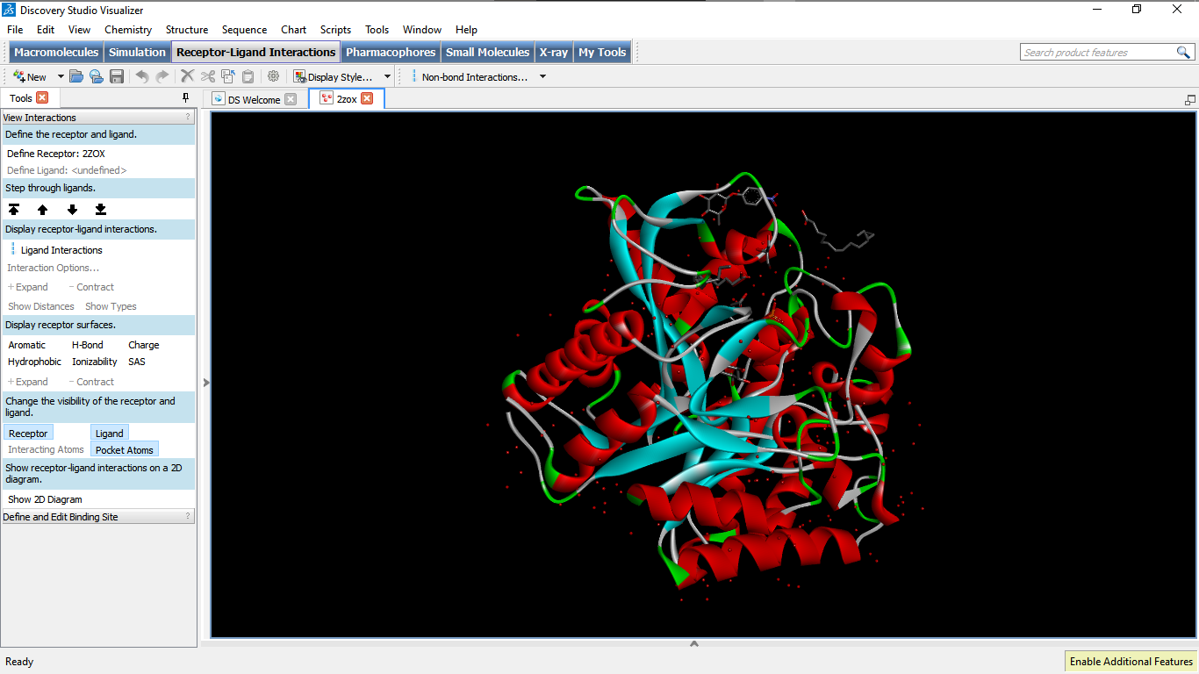Close the Tools panel tab
The height and width of the screenshot is (674, 1199).
(42, 97)
